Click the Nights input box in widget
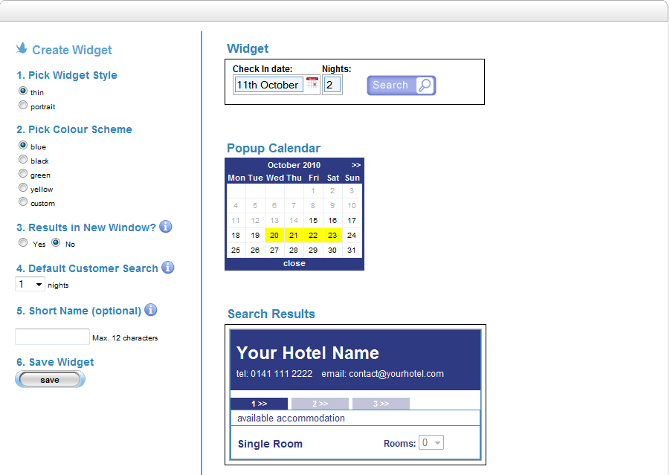 click(332, 85)
